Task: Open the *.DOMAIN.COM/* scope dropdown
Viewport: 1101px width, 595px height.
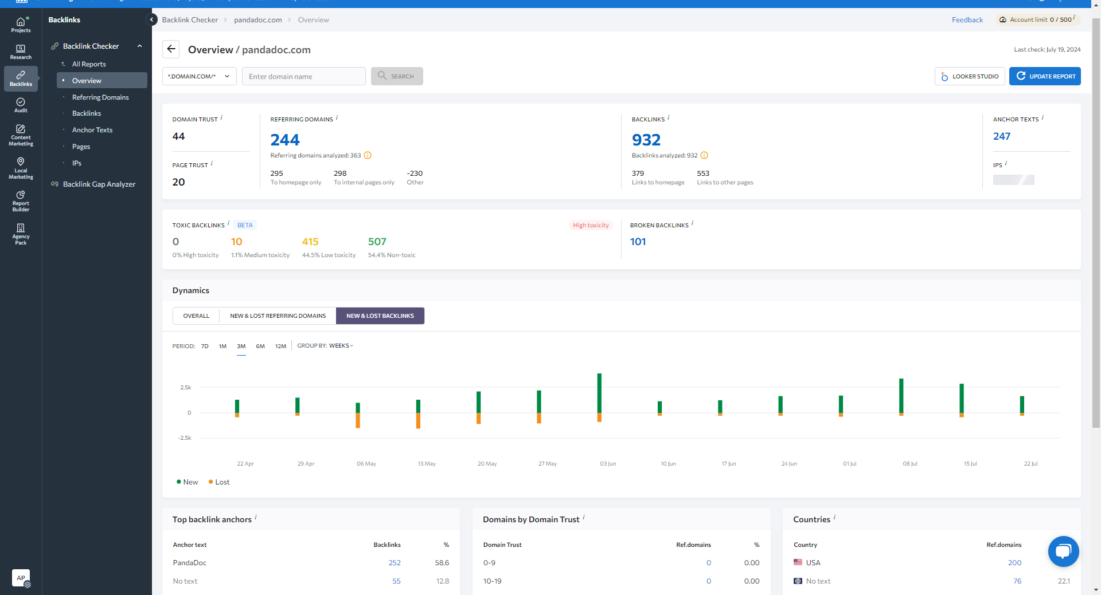Action: tap(199, 76)
